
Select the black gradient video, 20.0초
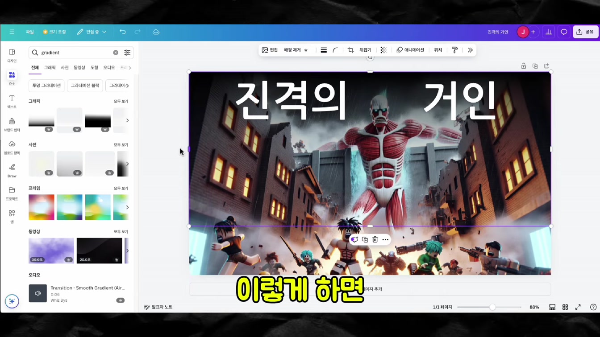point(99,251)
